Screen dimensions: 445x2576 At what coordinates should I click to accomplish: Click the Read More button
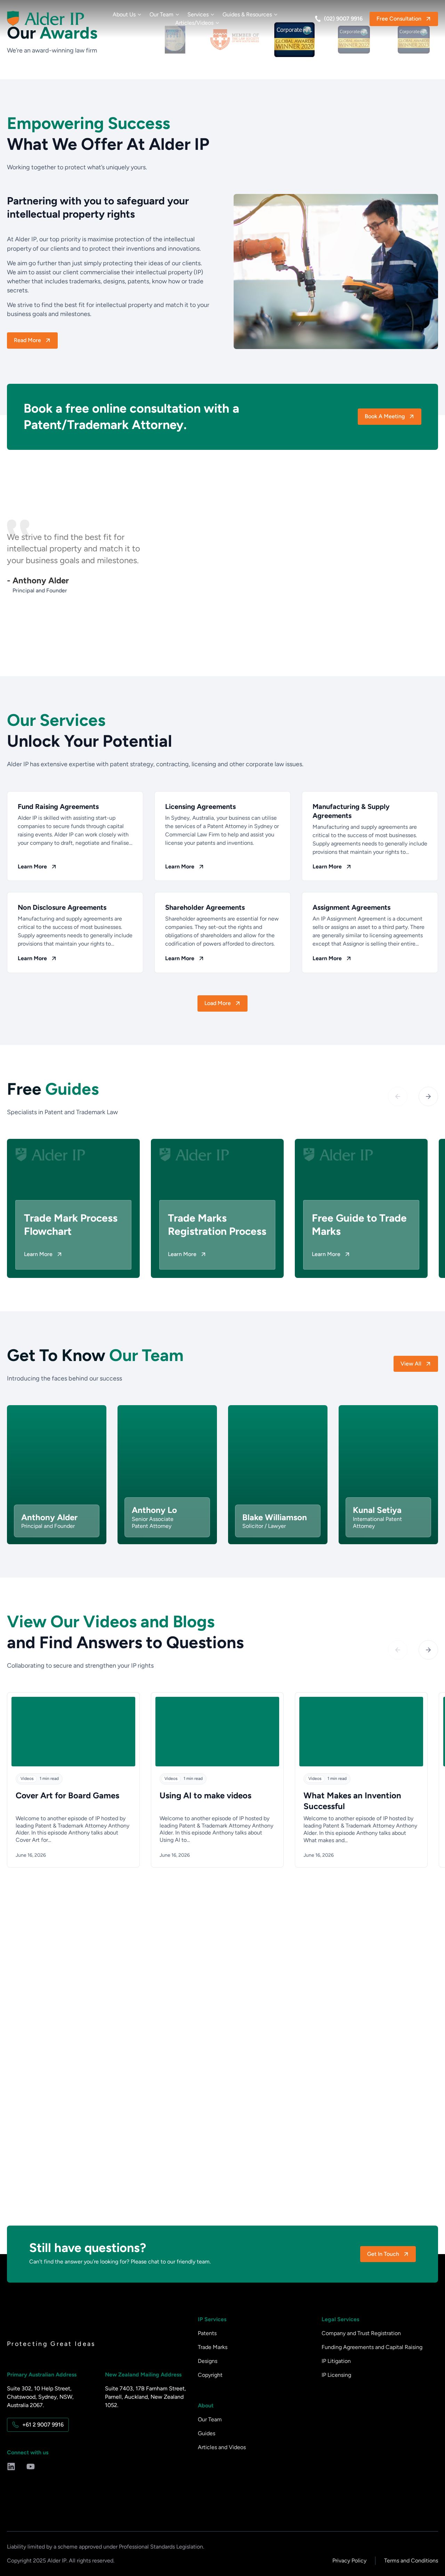(32, 340)
